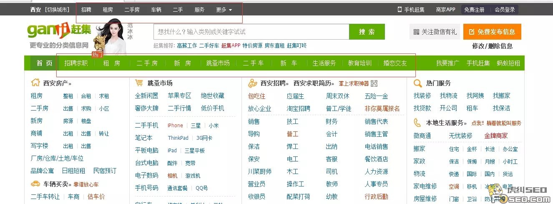Select 教育培训 in green navigation bar
553x204 pixels.
[x=360, y=63]
